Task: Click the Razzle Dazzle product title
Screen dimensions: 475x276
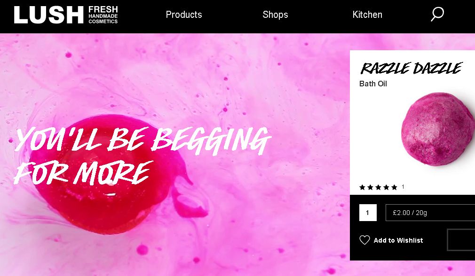Action: tap(411, 68)
